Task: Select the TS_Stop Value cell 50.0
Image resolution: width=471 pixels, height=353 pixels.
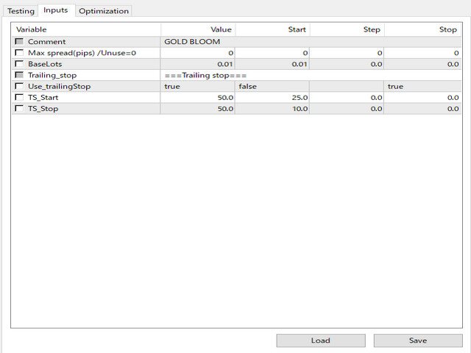Action: [198, 109]
